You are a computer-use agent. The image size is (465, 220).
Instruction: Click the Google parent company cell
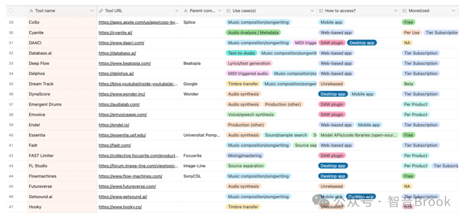203,84
